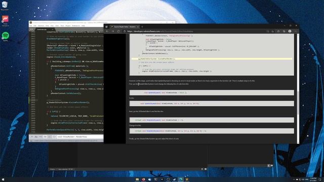Click the lock icon beside the URL
Image resolution: width=324 pixels, height=182 pixels.
(x=125, y=31)
